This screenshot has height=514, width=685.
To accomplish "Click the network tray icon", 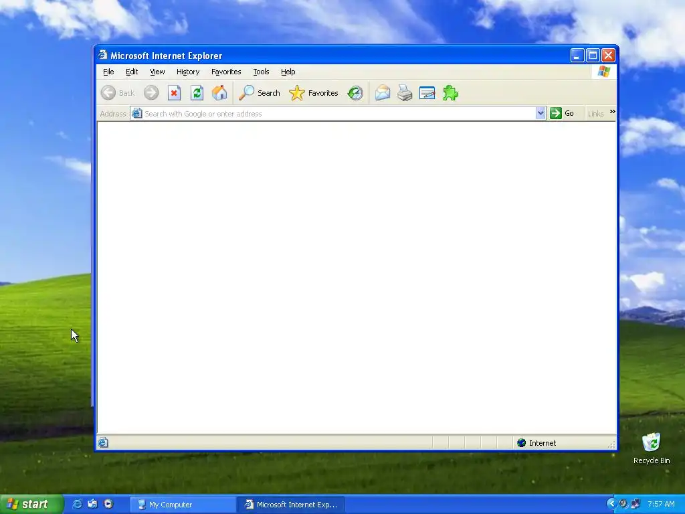I will (635, 504).
